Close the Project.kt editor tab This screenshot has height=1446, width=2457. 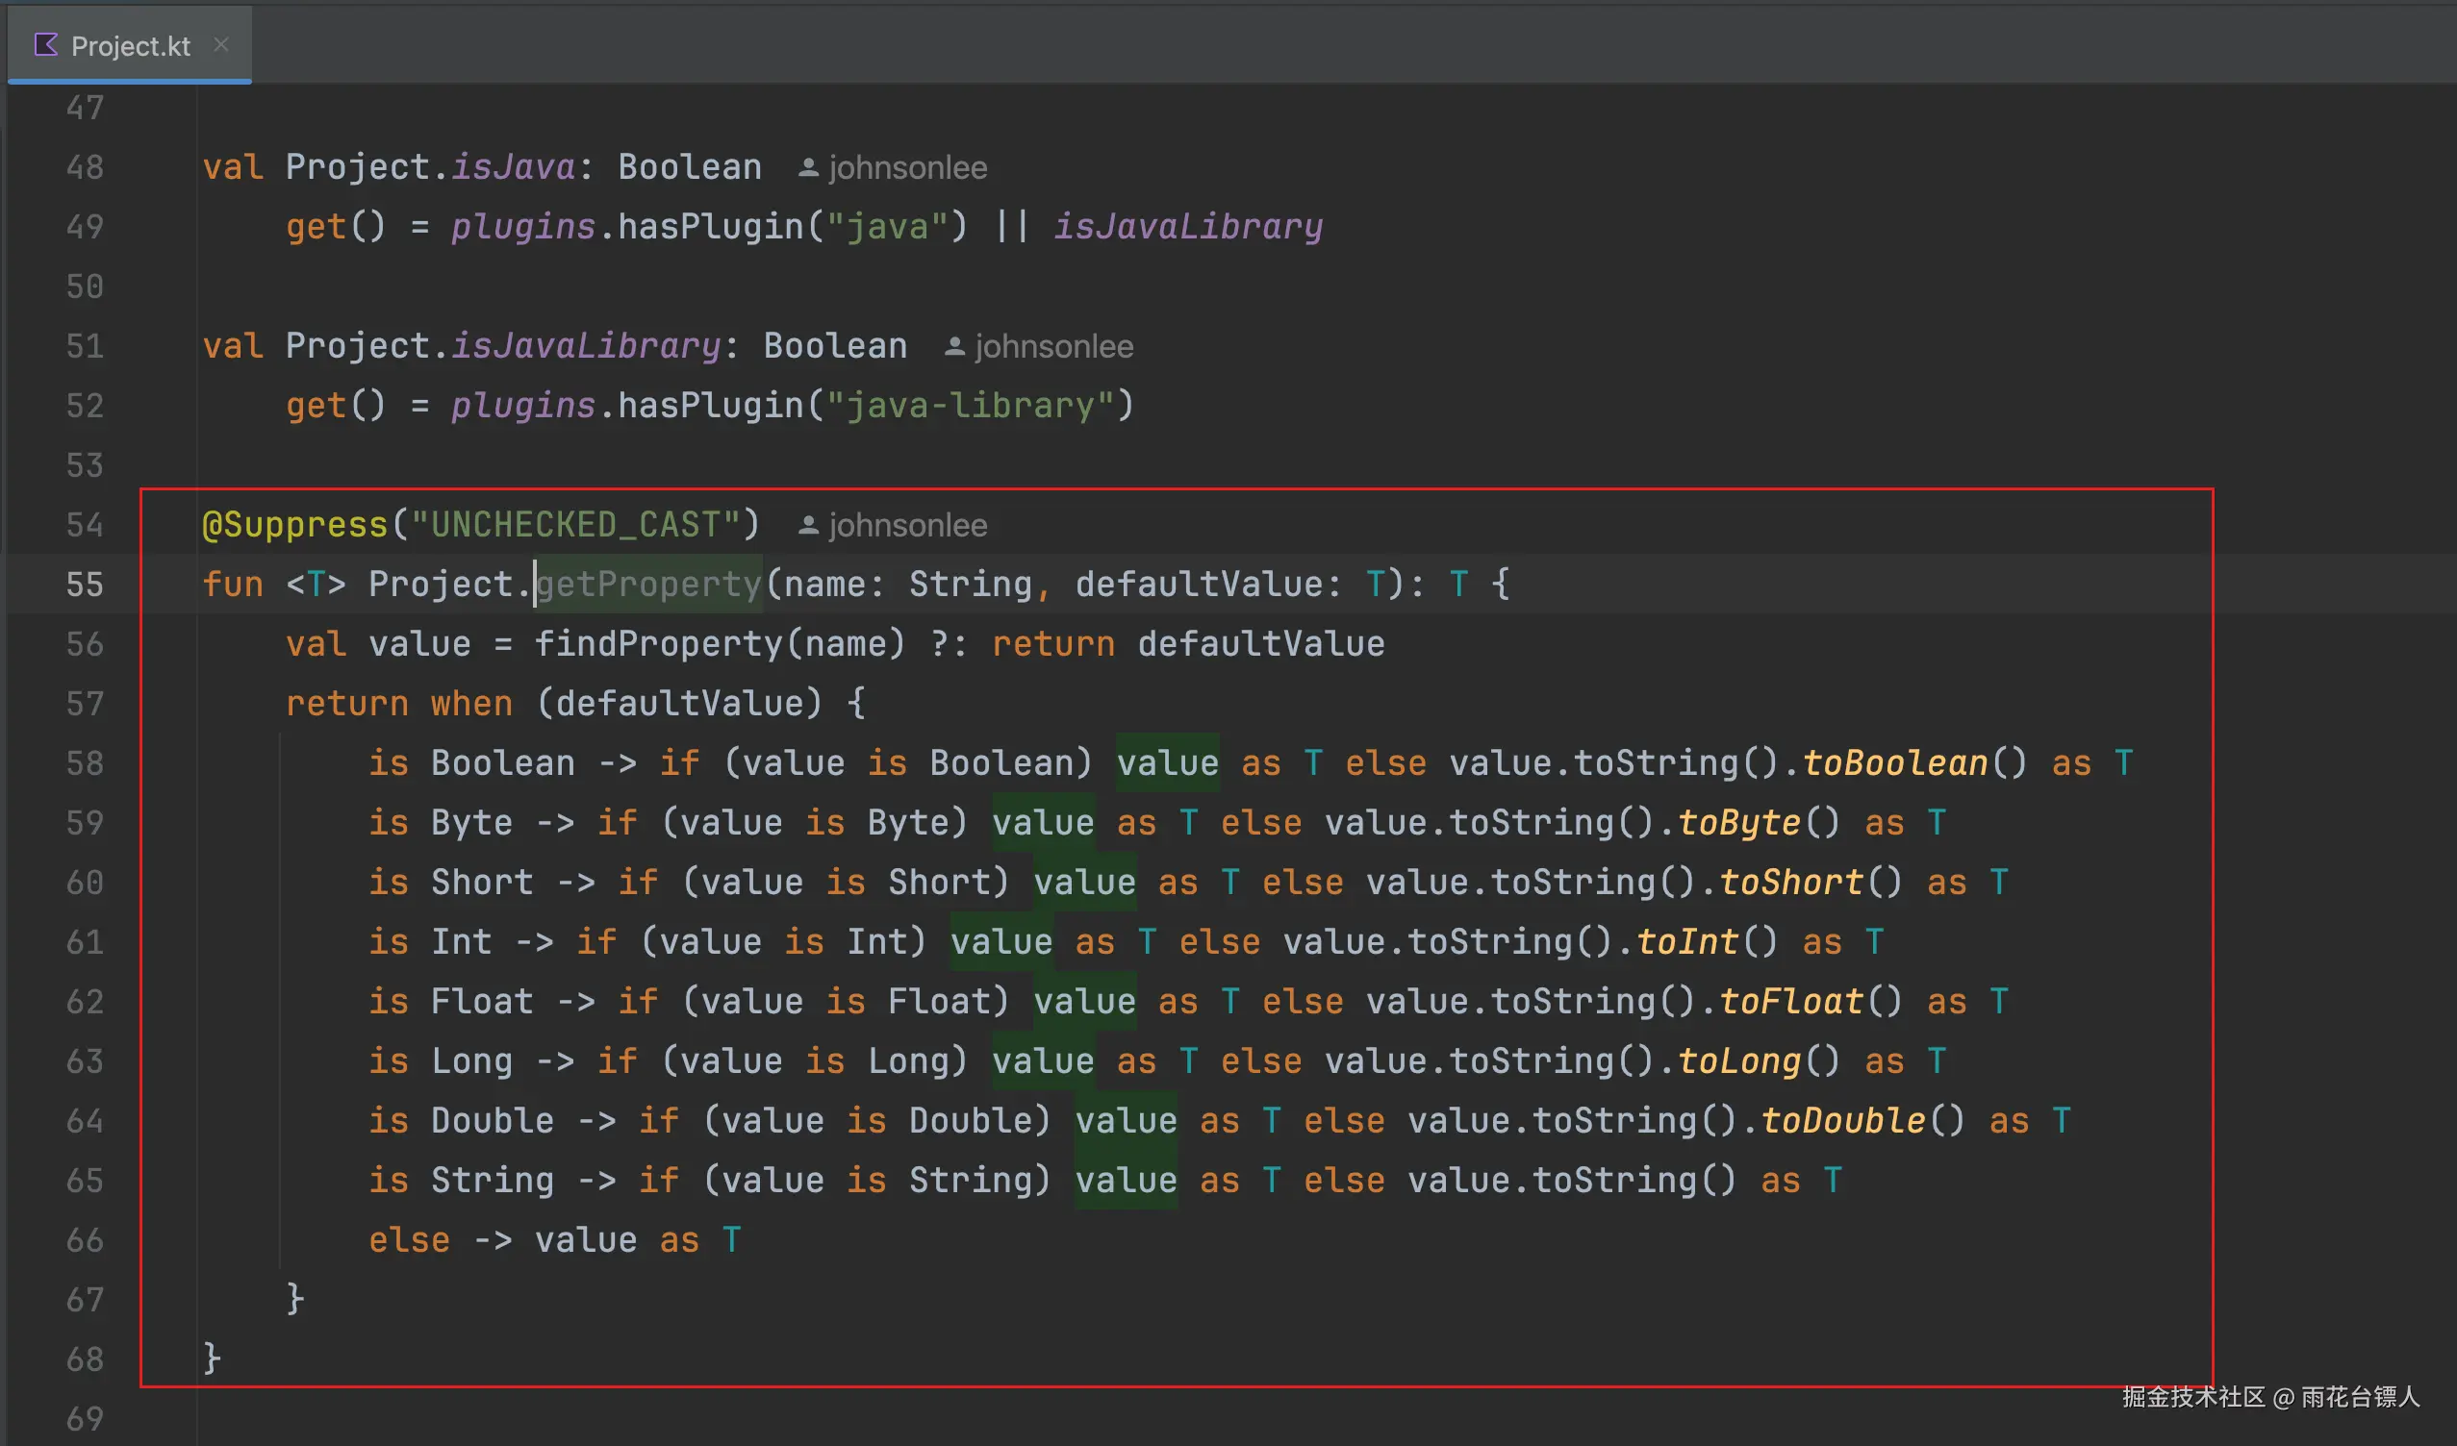(x=221, y=45)
